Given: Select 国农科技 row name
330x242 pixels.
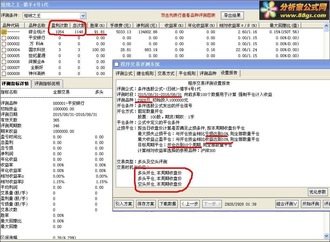Looking at the screenshot, I should [37, 50].
